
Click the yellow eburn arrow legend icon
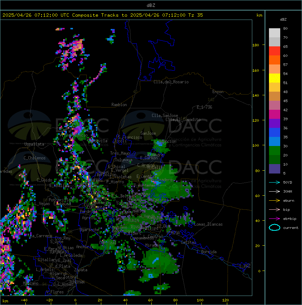(274, 201)
